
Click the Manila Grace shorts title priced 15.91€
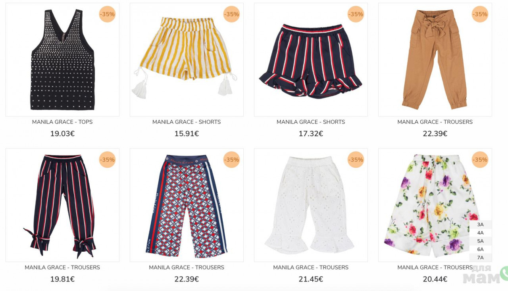tap(187, 122)
